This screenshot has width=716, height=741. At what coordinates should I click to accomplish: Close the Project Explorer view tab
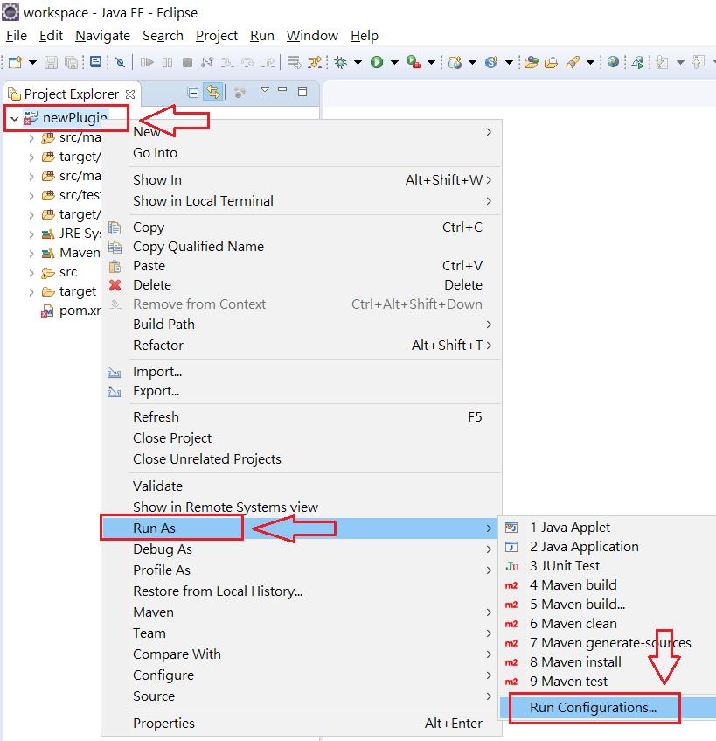click(130, 94)
